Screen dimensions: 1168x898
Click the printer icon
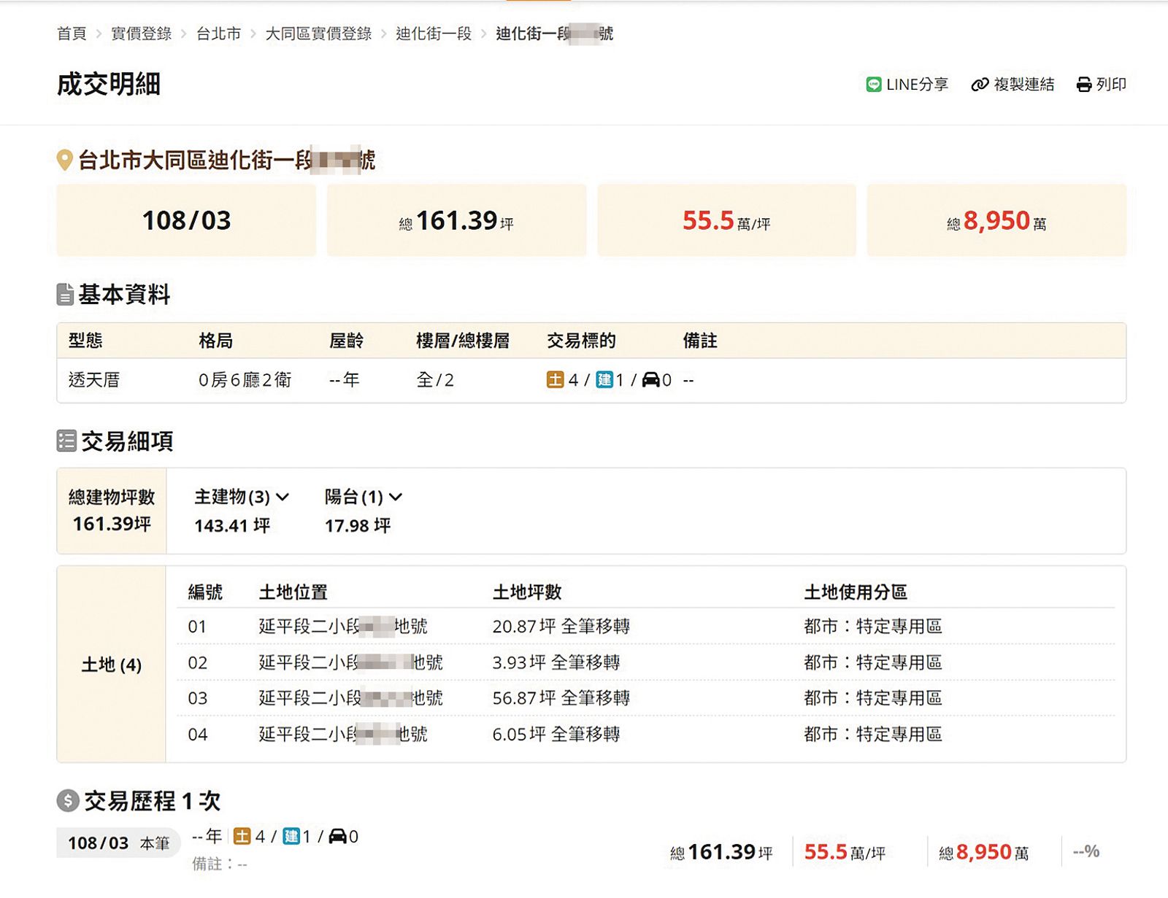pos(1084,85)
